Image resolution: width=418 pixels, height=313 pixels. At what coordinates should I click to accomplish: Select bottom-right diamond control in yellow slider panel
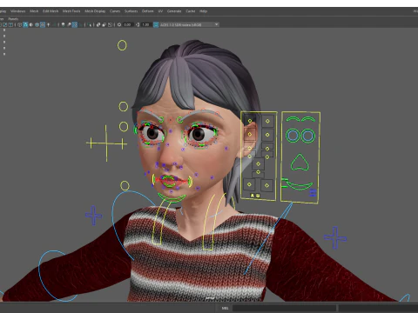click(267, 185)
